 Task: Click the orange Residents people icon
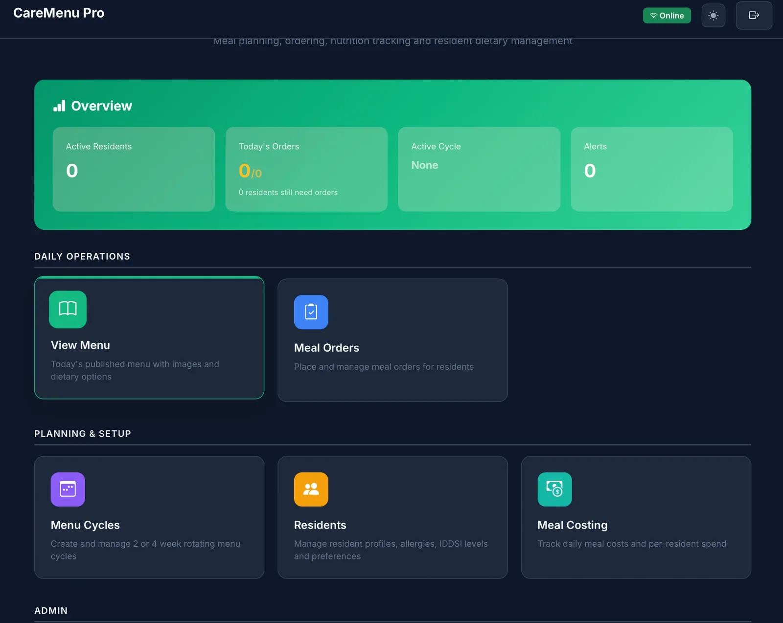click(x=311, y=489)
